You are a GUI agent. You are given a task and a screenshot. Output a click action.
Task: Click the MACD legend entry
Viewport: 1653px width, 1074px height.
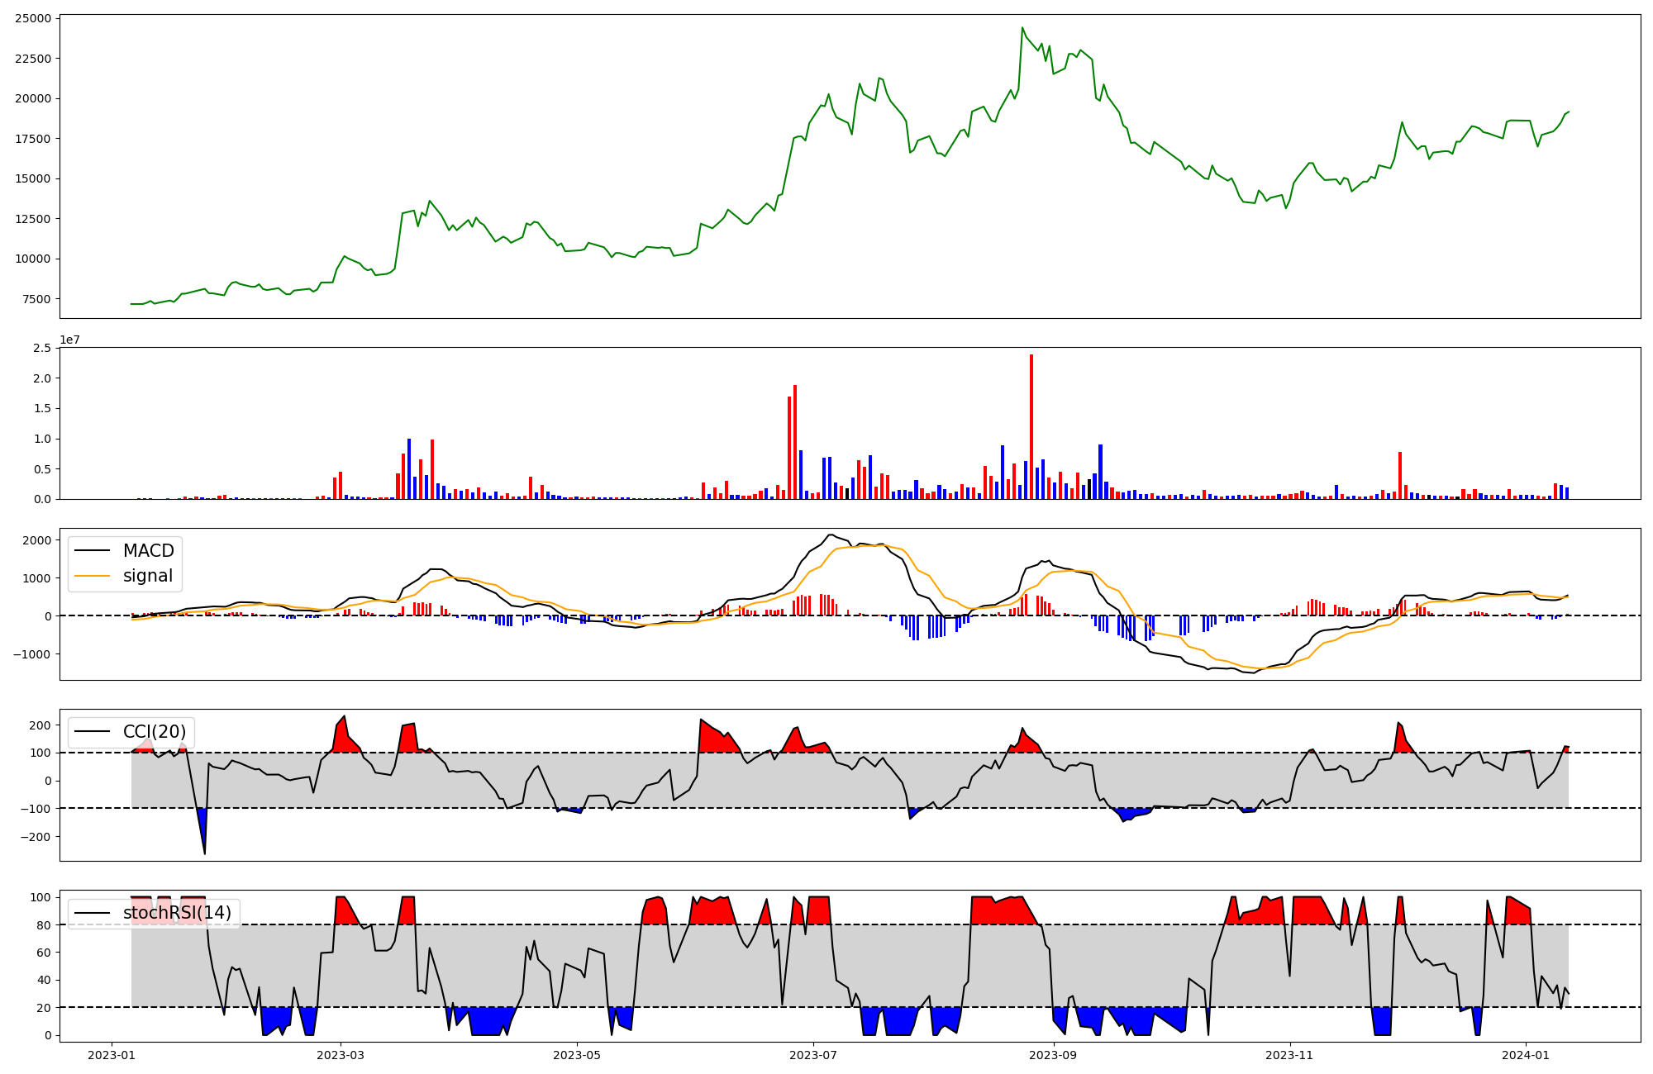click(x=148, y=551)
